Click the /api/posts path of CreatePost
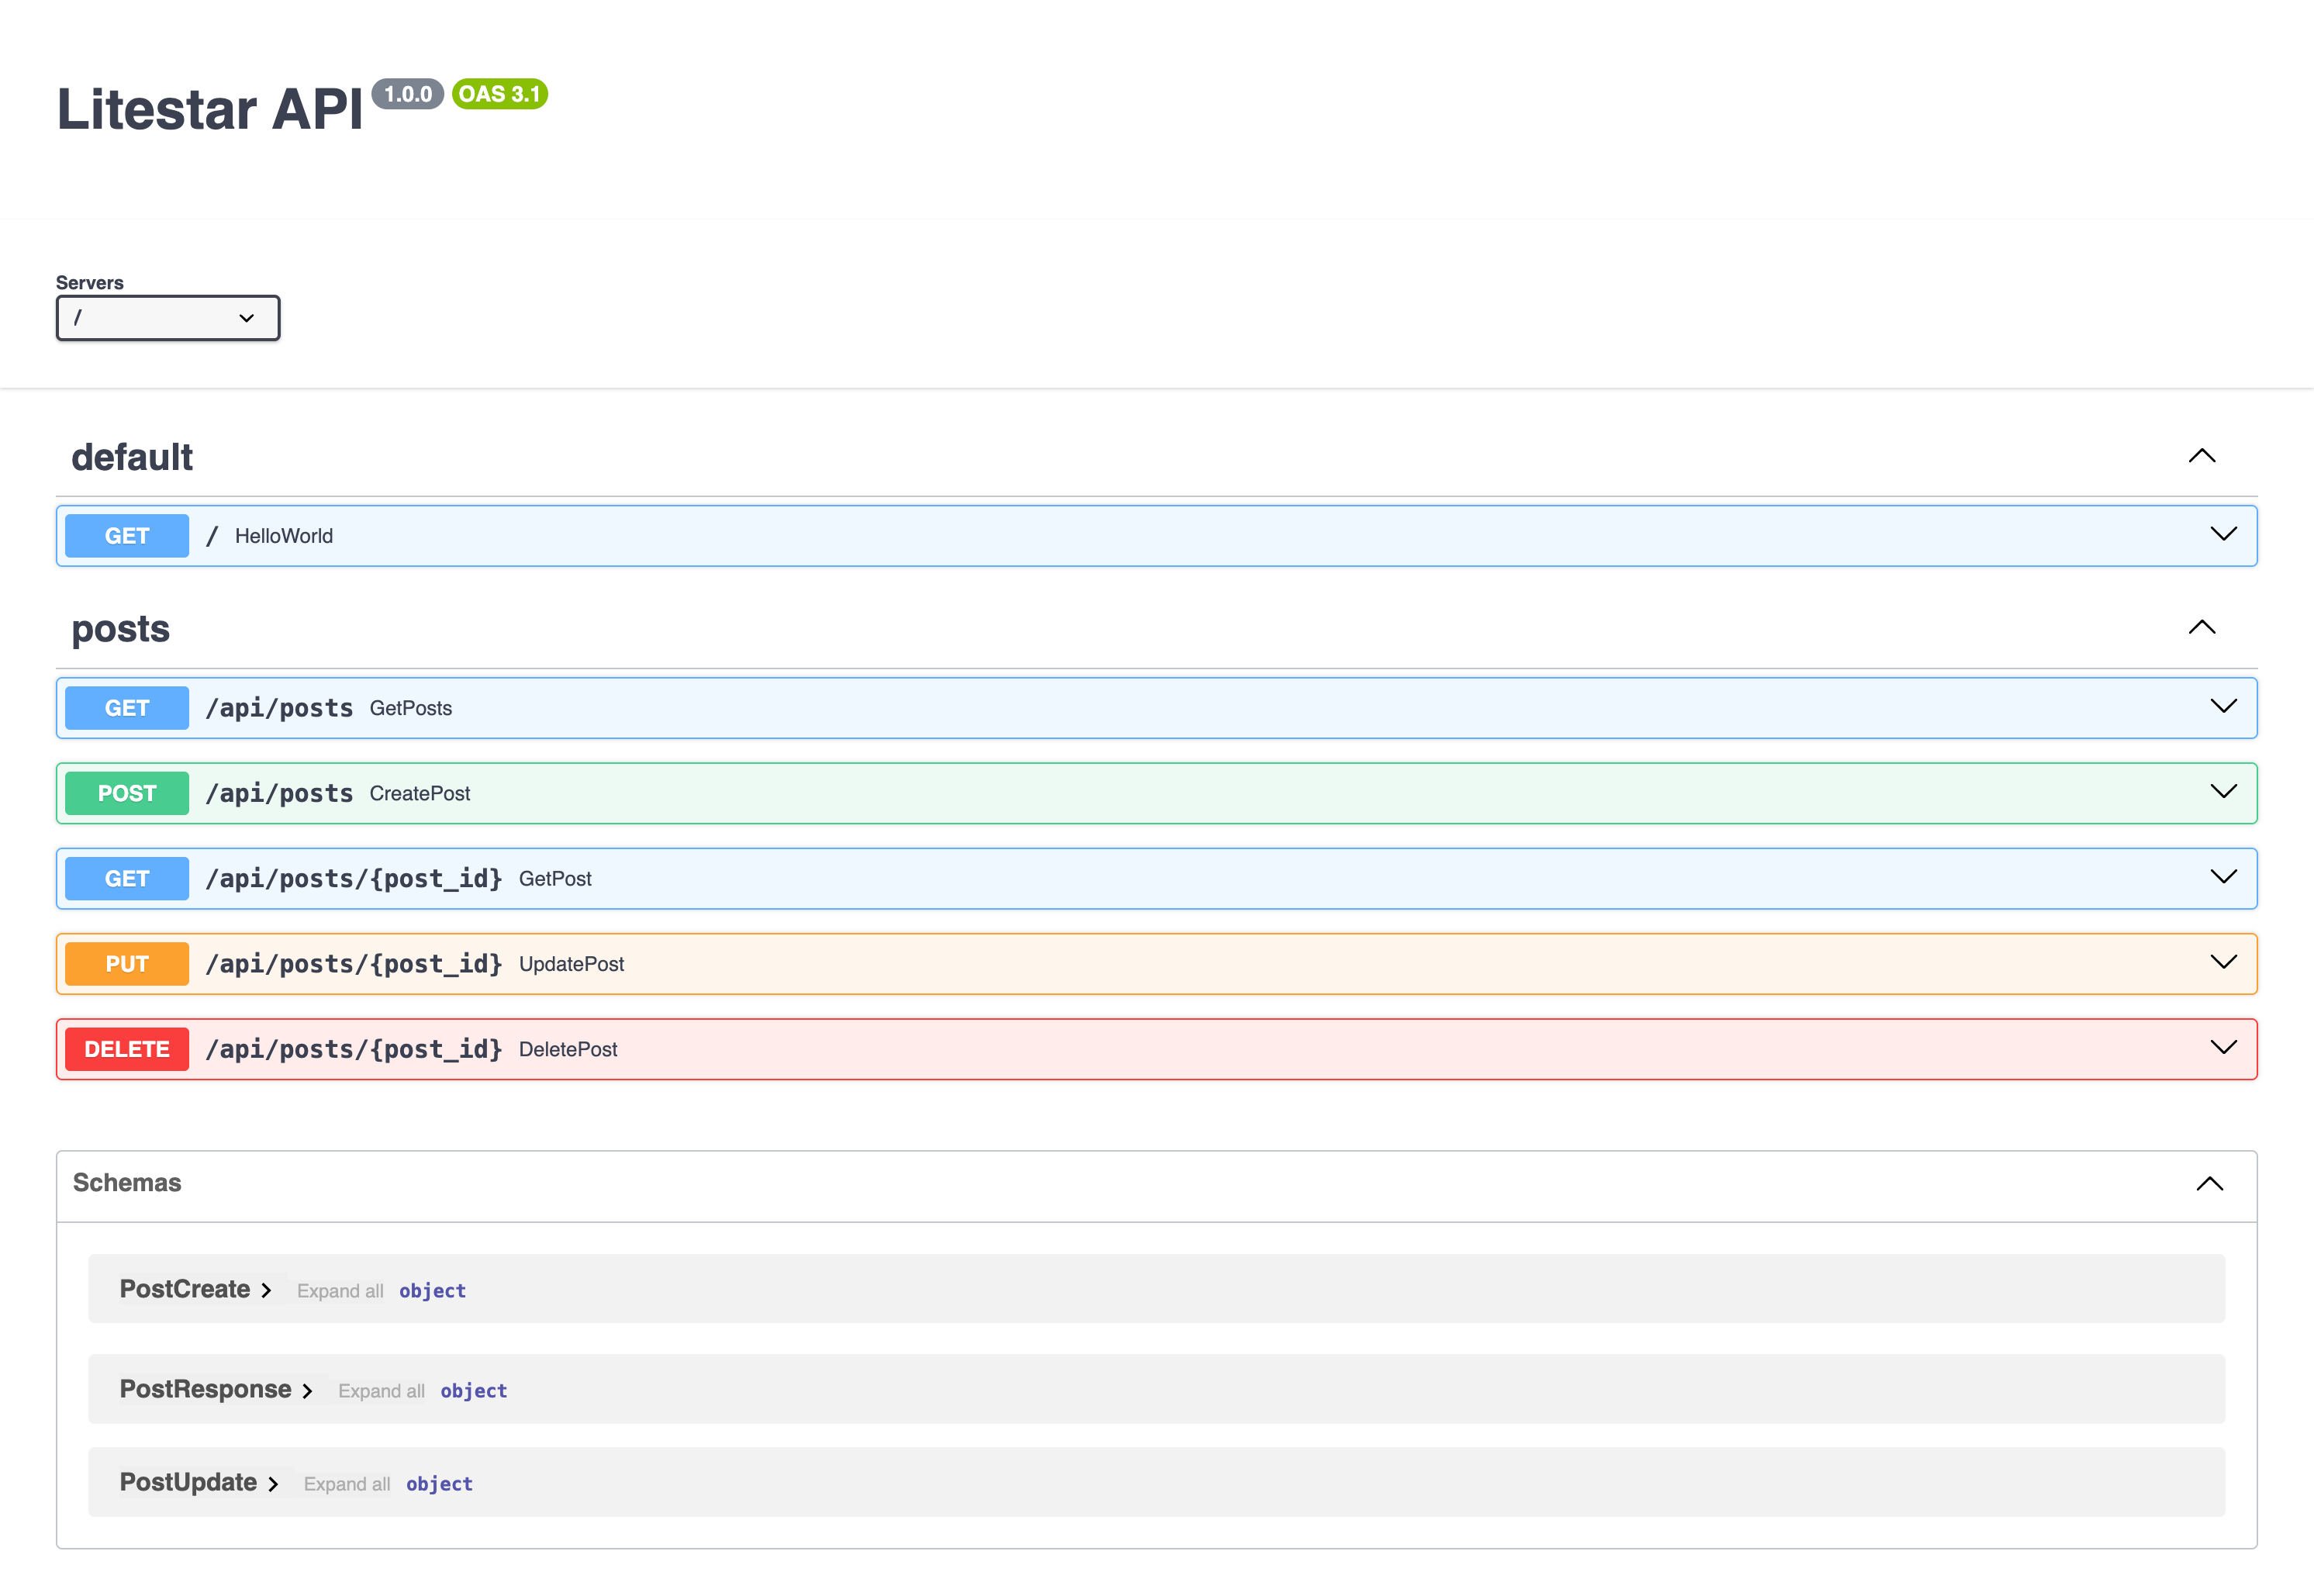 pos(279,793)
